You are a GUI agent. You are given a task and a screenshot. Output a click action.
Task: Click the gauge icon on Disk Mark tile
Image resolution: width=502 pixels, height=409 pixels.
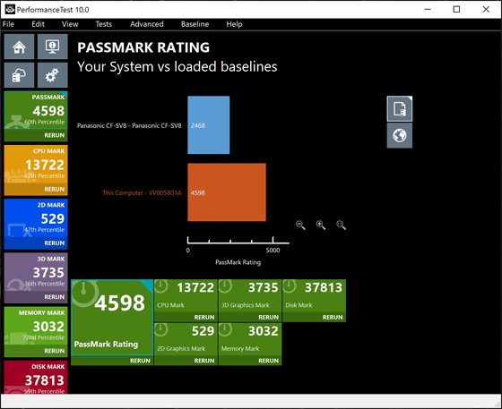290,286
